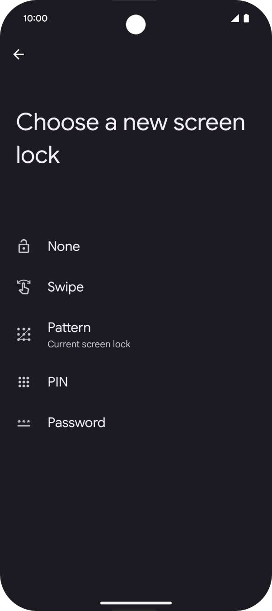Tap the cellular signal status icon
This screenshot has height=611, width=272.
pos(234,18)
